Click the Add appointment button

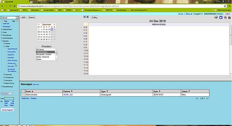[23, 17]
